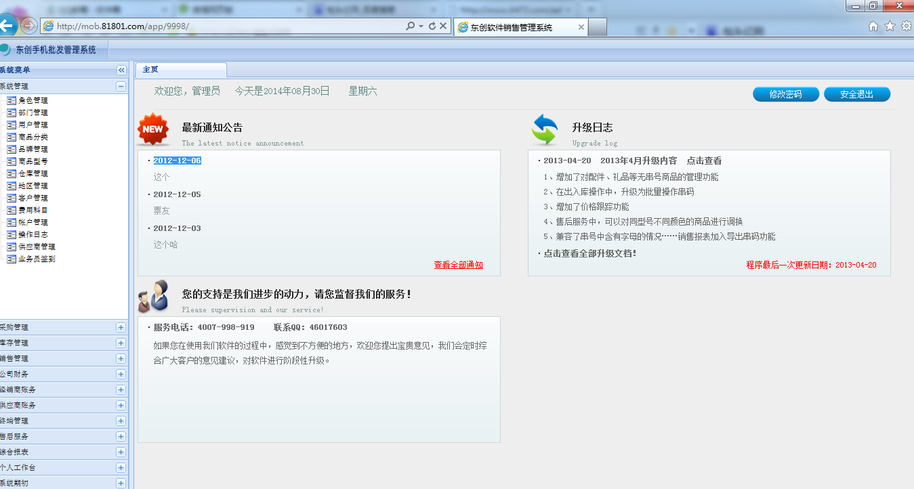914x489 pixels.
Task: Collapse the 系统管理 menu section
Action: (x=121, y=86)
